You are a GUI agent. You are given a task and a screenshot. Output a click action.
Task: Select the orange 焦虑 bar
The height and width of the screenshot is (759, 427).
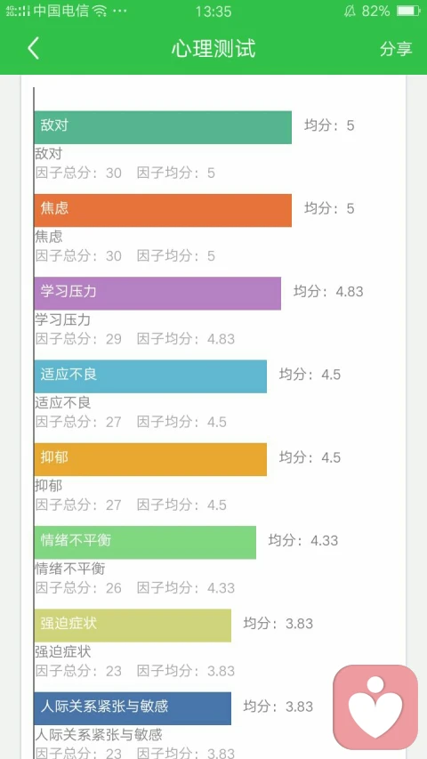coord(163,210)
